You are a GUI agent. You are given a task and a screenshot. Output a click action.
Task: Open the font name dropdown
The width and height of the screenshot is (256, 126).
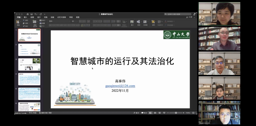[x=59, y=21]
